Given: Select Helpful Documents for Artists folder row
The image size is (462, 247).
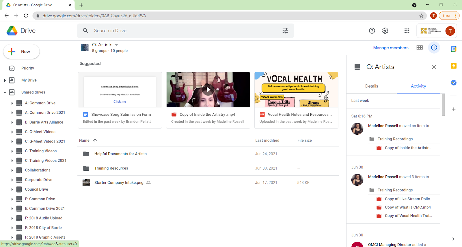Looking at the screenshot, I should 208,154.
